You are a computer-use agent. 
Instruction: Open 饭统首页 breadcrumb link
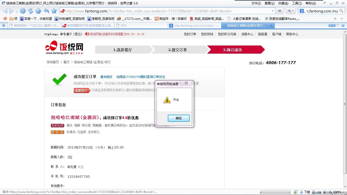[53, 62]
